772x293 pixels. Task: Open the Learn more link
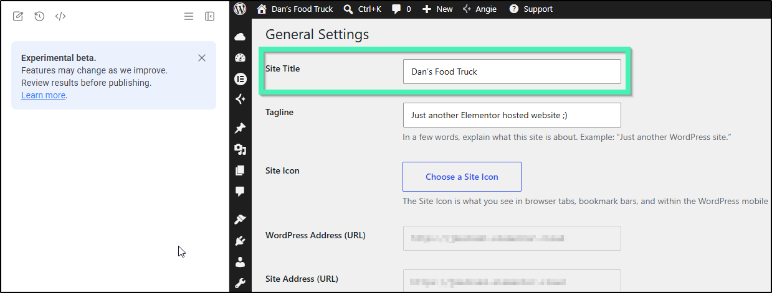[x=43, y=95]
